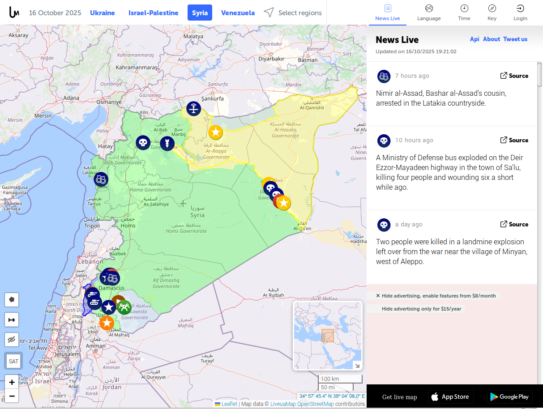
Task: Open the Key legend panel
Action: point(492,13)
